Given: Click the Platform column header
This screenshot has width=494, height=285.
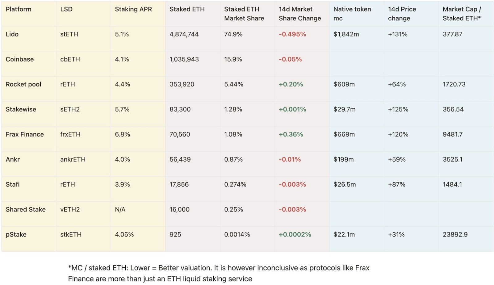Looking at the screenshot, I should point(19,9).
